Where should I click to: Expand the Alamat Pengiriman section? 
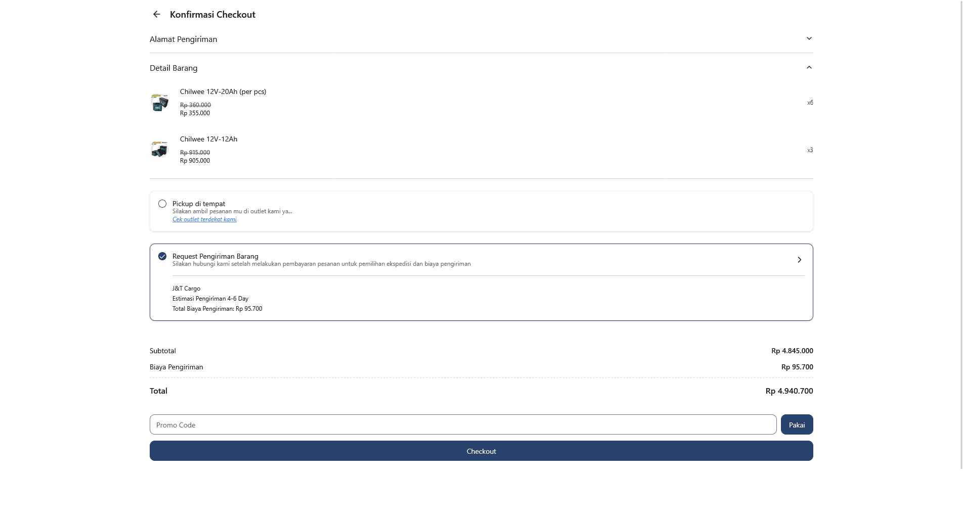pyautogui.click(x=809, y=39)
